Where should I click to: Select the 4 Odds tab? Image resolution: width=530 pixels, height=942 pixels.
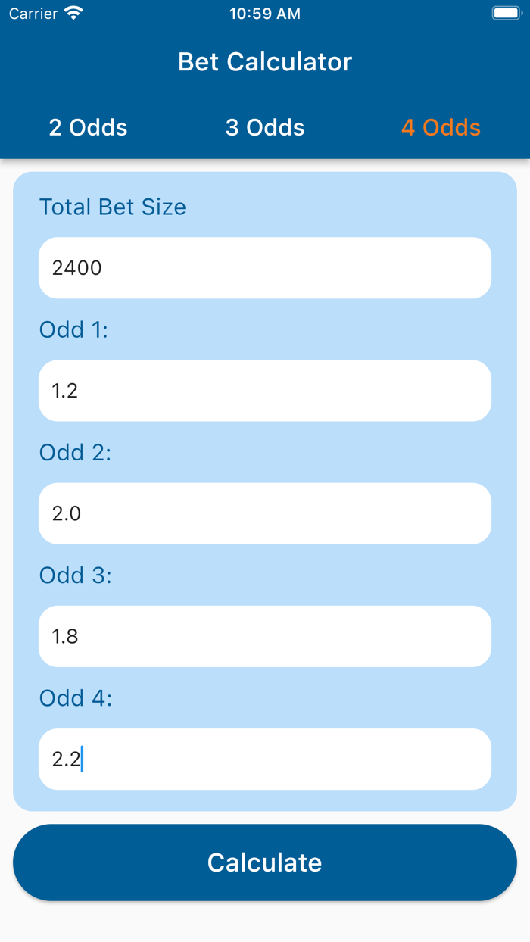coord(441,128)
